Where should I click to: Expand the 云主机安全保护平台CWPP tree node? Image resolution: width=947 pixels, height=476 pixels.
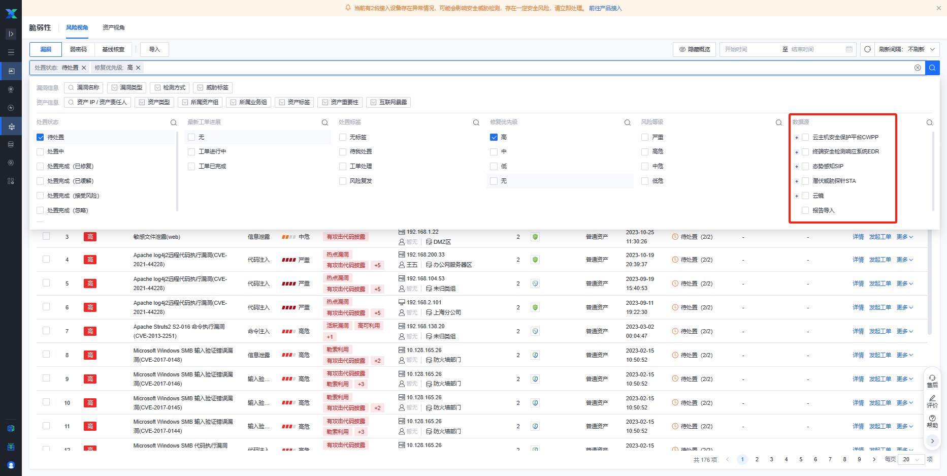coord(797,138)
